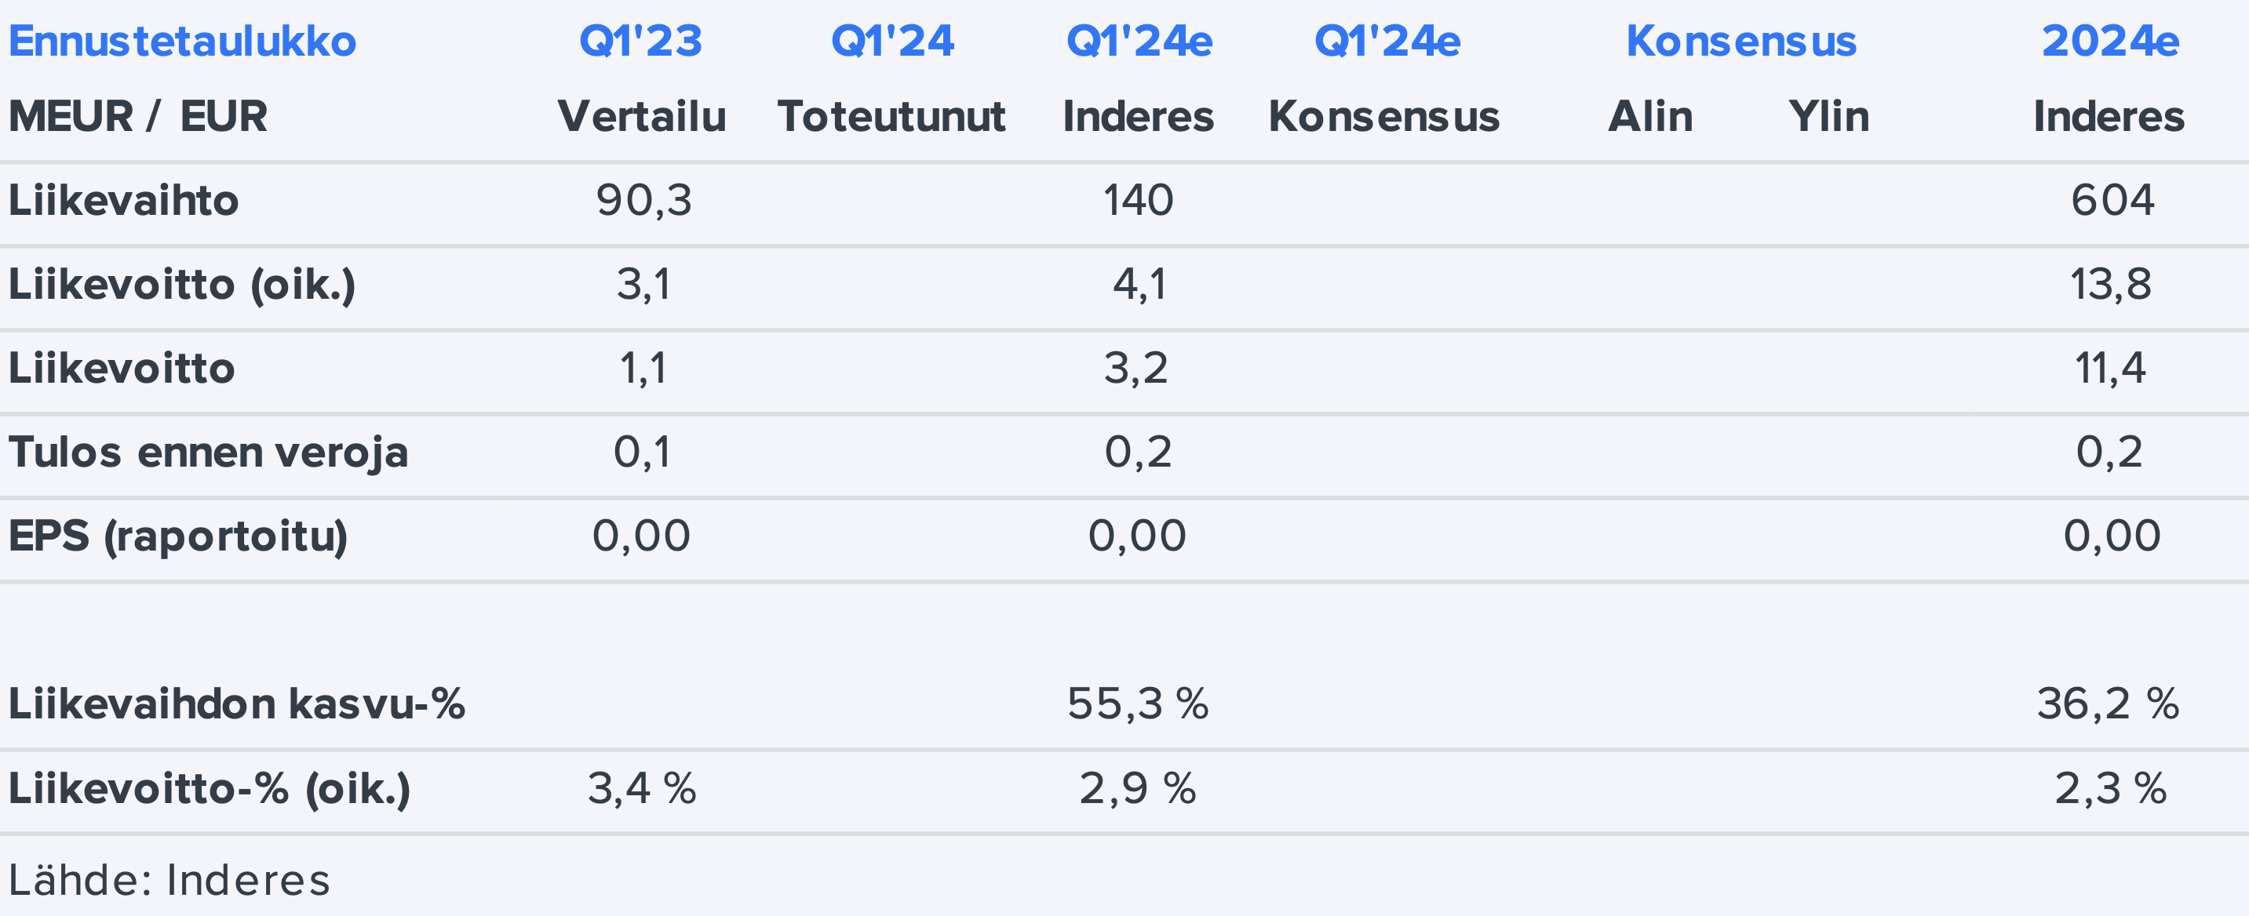
Task: Click the 36,2 % growth value
Action: click(x=2108, y=704)
